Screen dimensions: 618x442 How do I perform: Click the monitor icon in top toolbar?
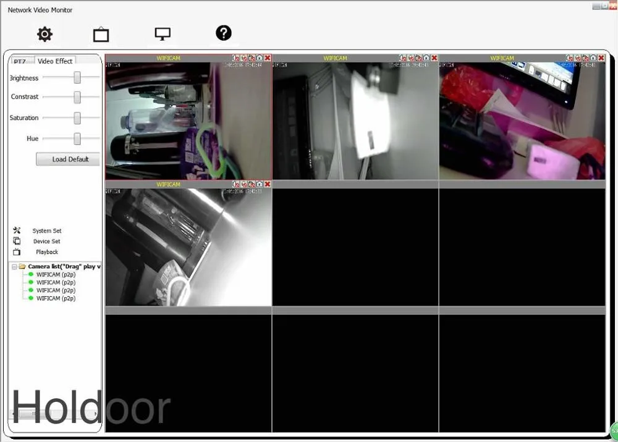[x=163, y=34]
